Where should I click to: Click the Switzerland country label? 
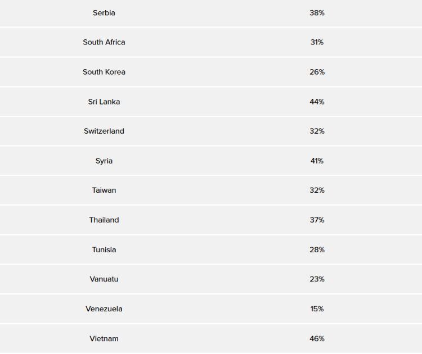(104, 131)
